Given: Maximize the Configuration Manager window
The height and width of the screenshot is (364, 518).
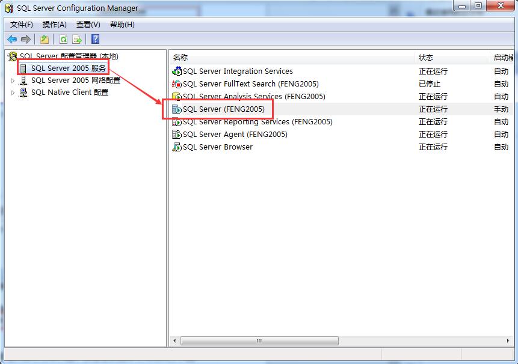Looking at the screenshot, I should [x=478, y=6].
